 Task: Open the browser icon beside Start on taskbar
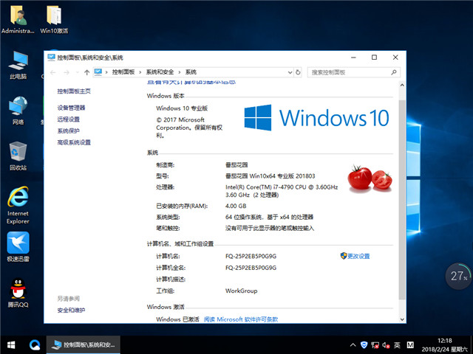35,344
